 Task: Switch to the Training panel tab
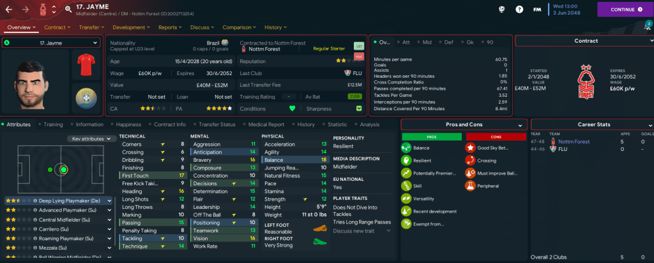pos(52,125)
